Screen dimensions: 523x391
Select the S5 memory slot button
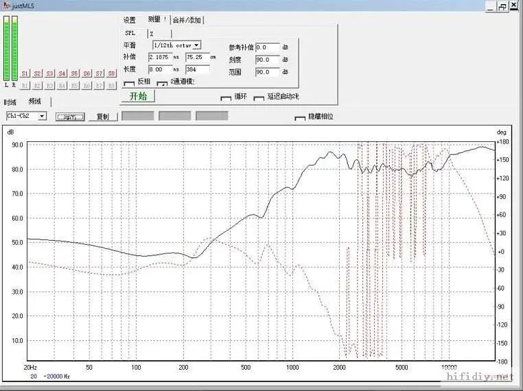pos(74,73)
